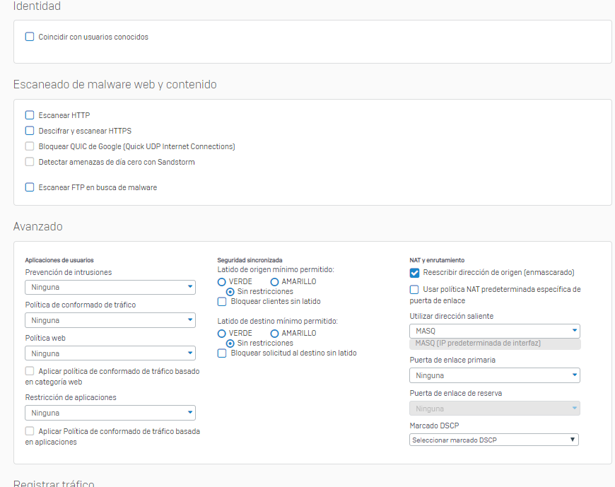Select Sin restricciones under latido de destino
The width and height of the screenshot is (615, 487).
(230, 344)
